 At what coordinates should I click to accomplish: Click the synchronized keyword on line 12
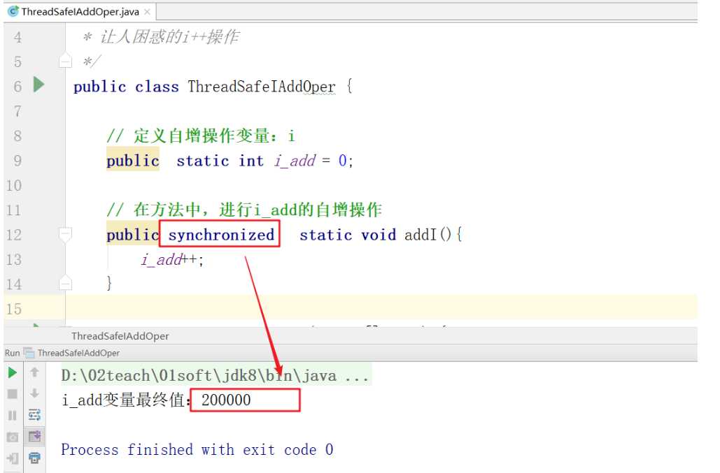tap(221, 235)
